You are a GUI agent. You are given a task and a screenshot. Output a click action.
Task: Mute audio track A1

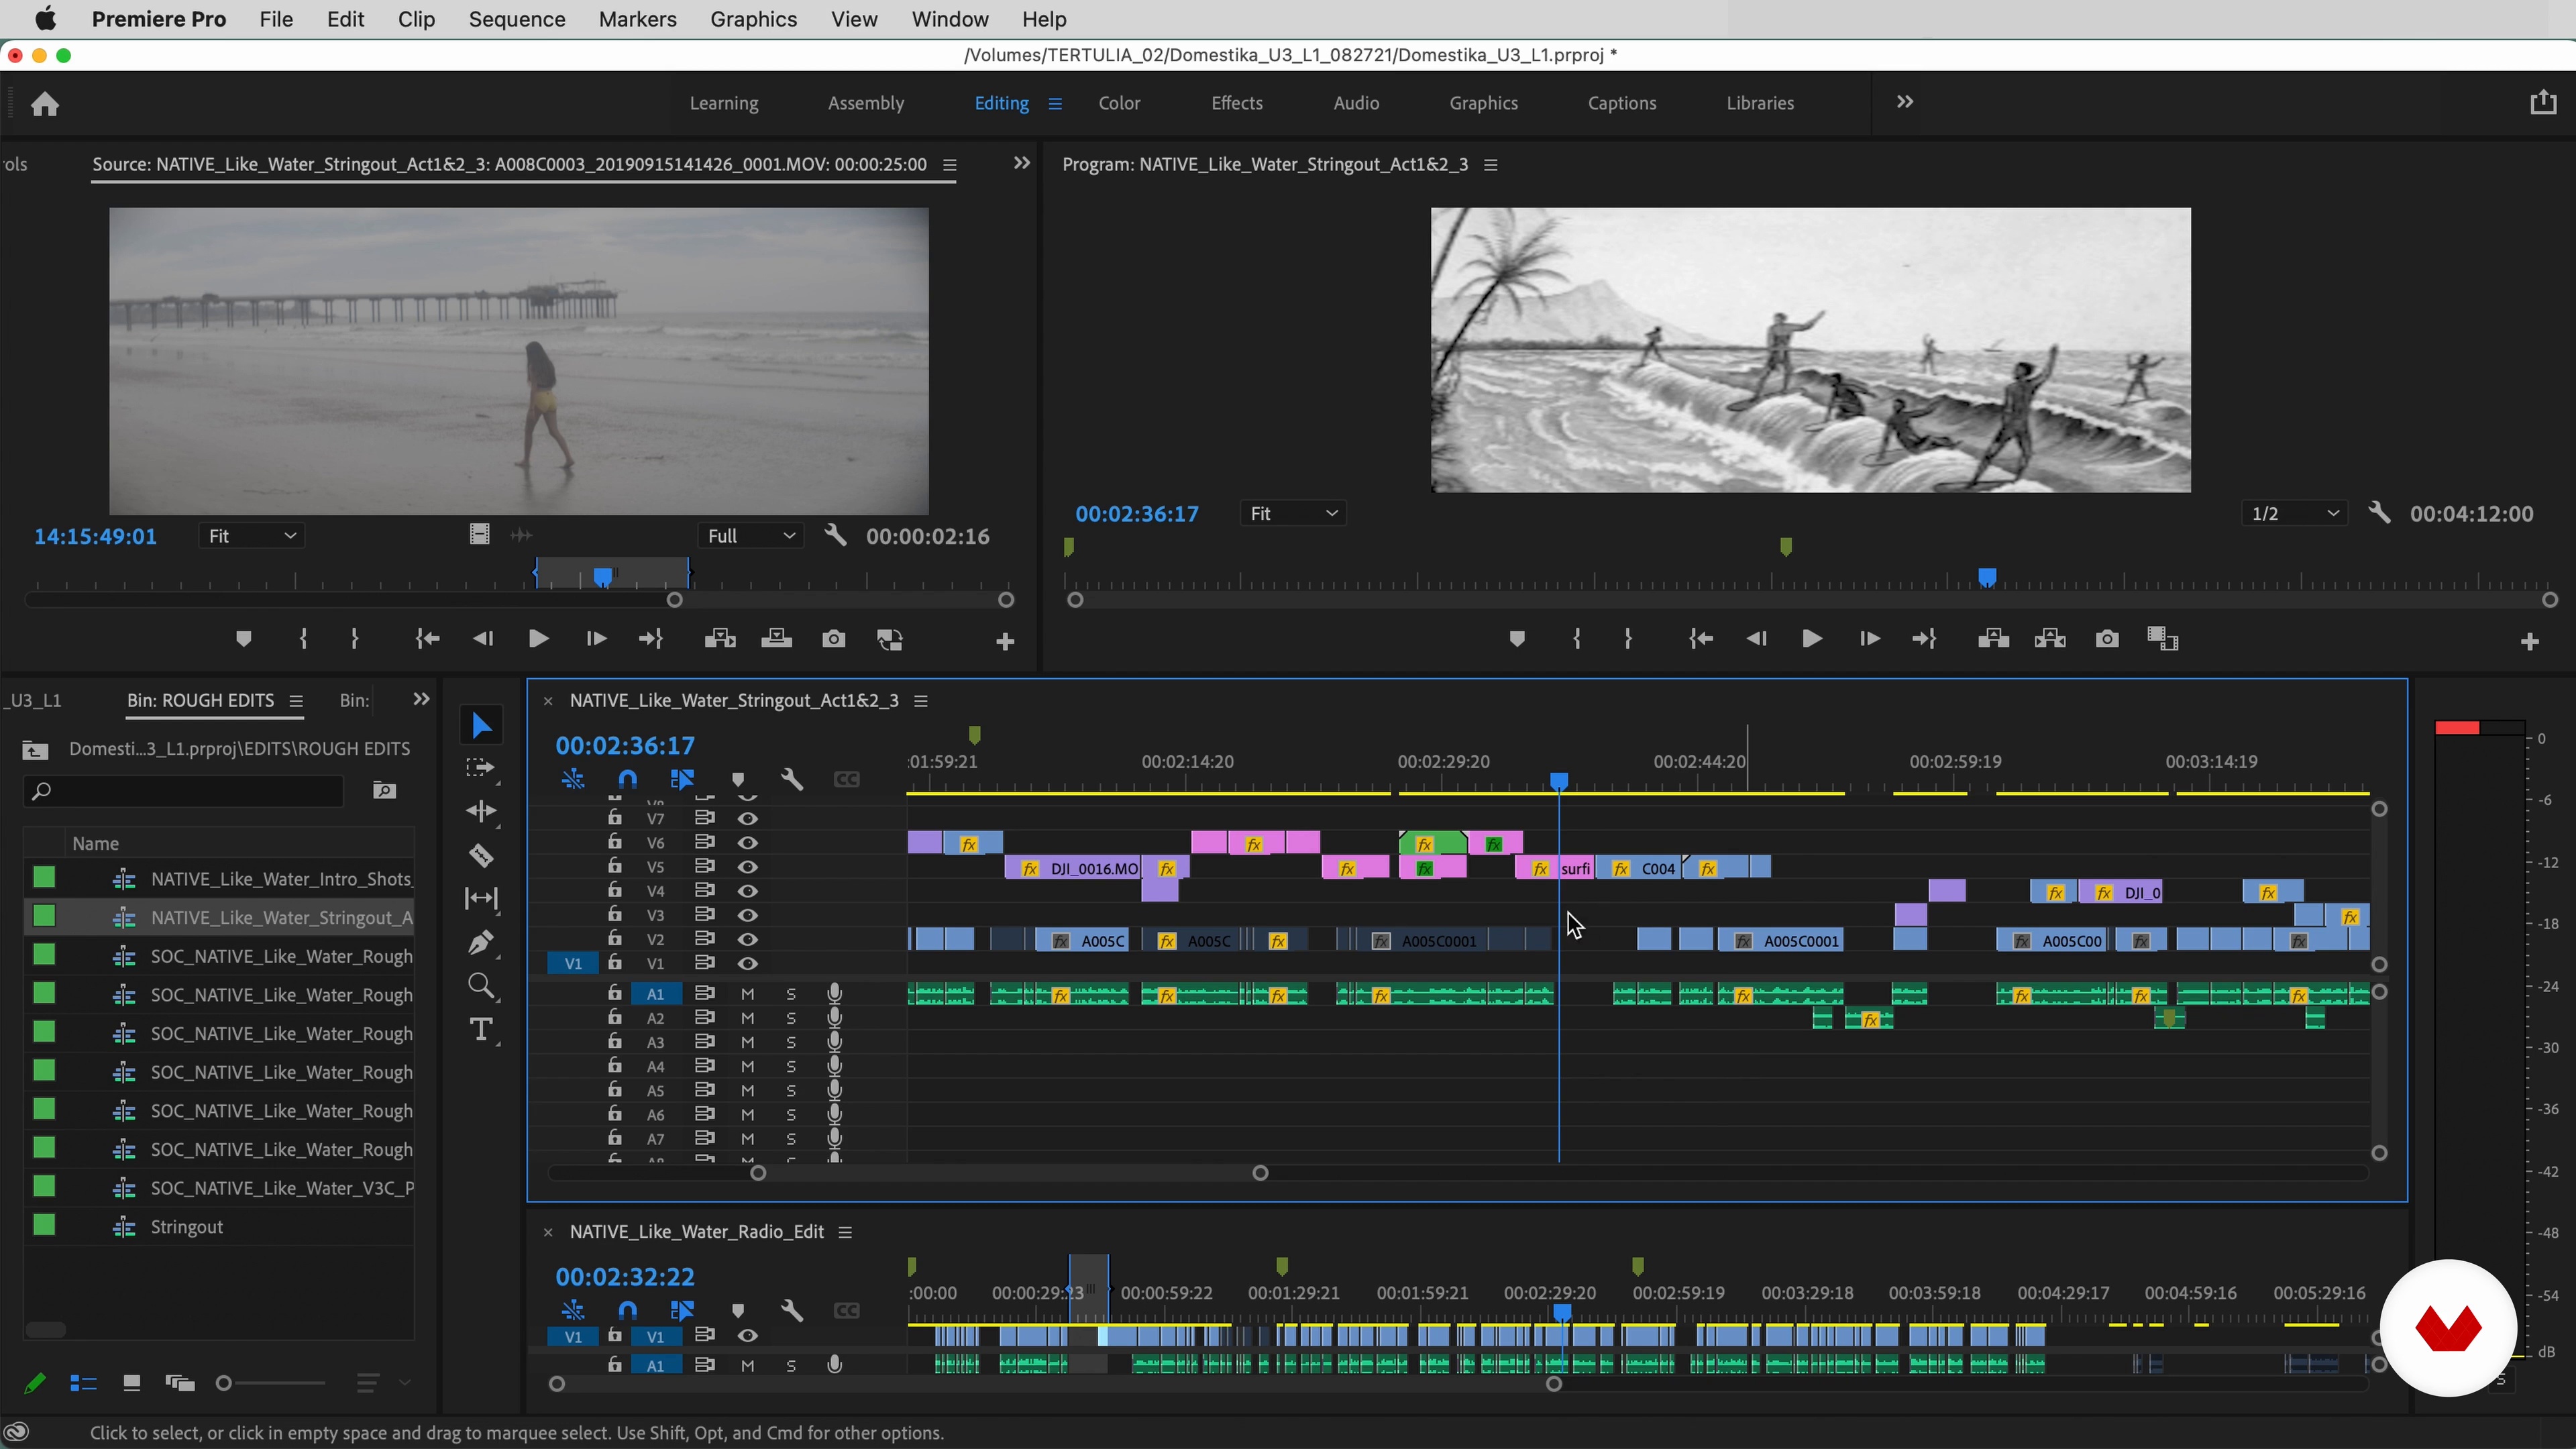click(x=747, y=994)
